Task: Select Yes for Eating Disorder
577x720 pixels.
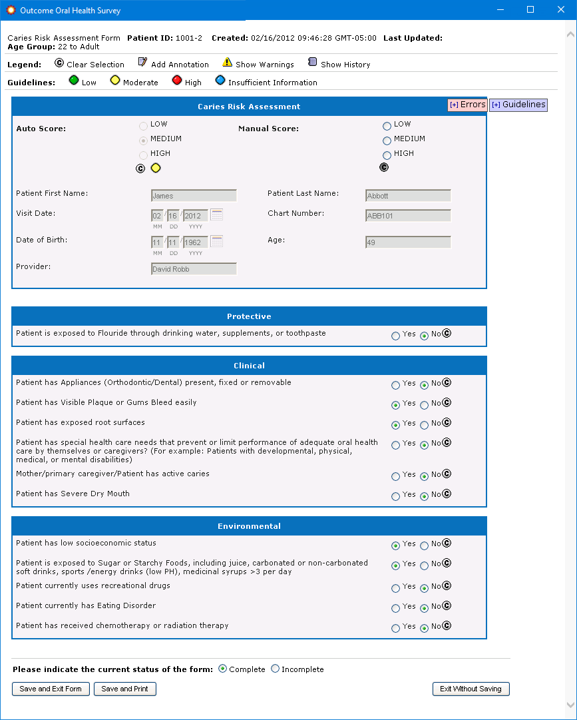Action: coord(396,608)
